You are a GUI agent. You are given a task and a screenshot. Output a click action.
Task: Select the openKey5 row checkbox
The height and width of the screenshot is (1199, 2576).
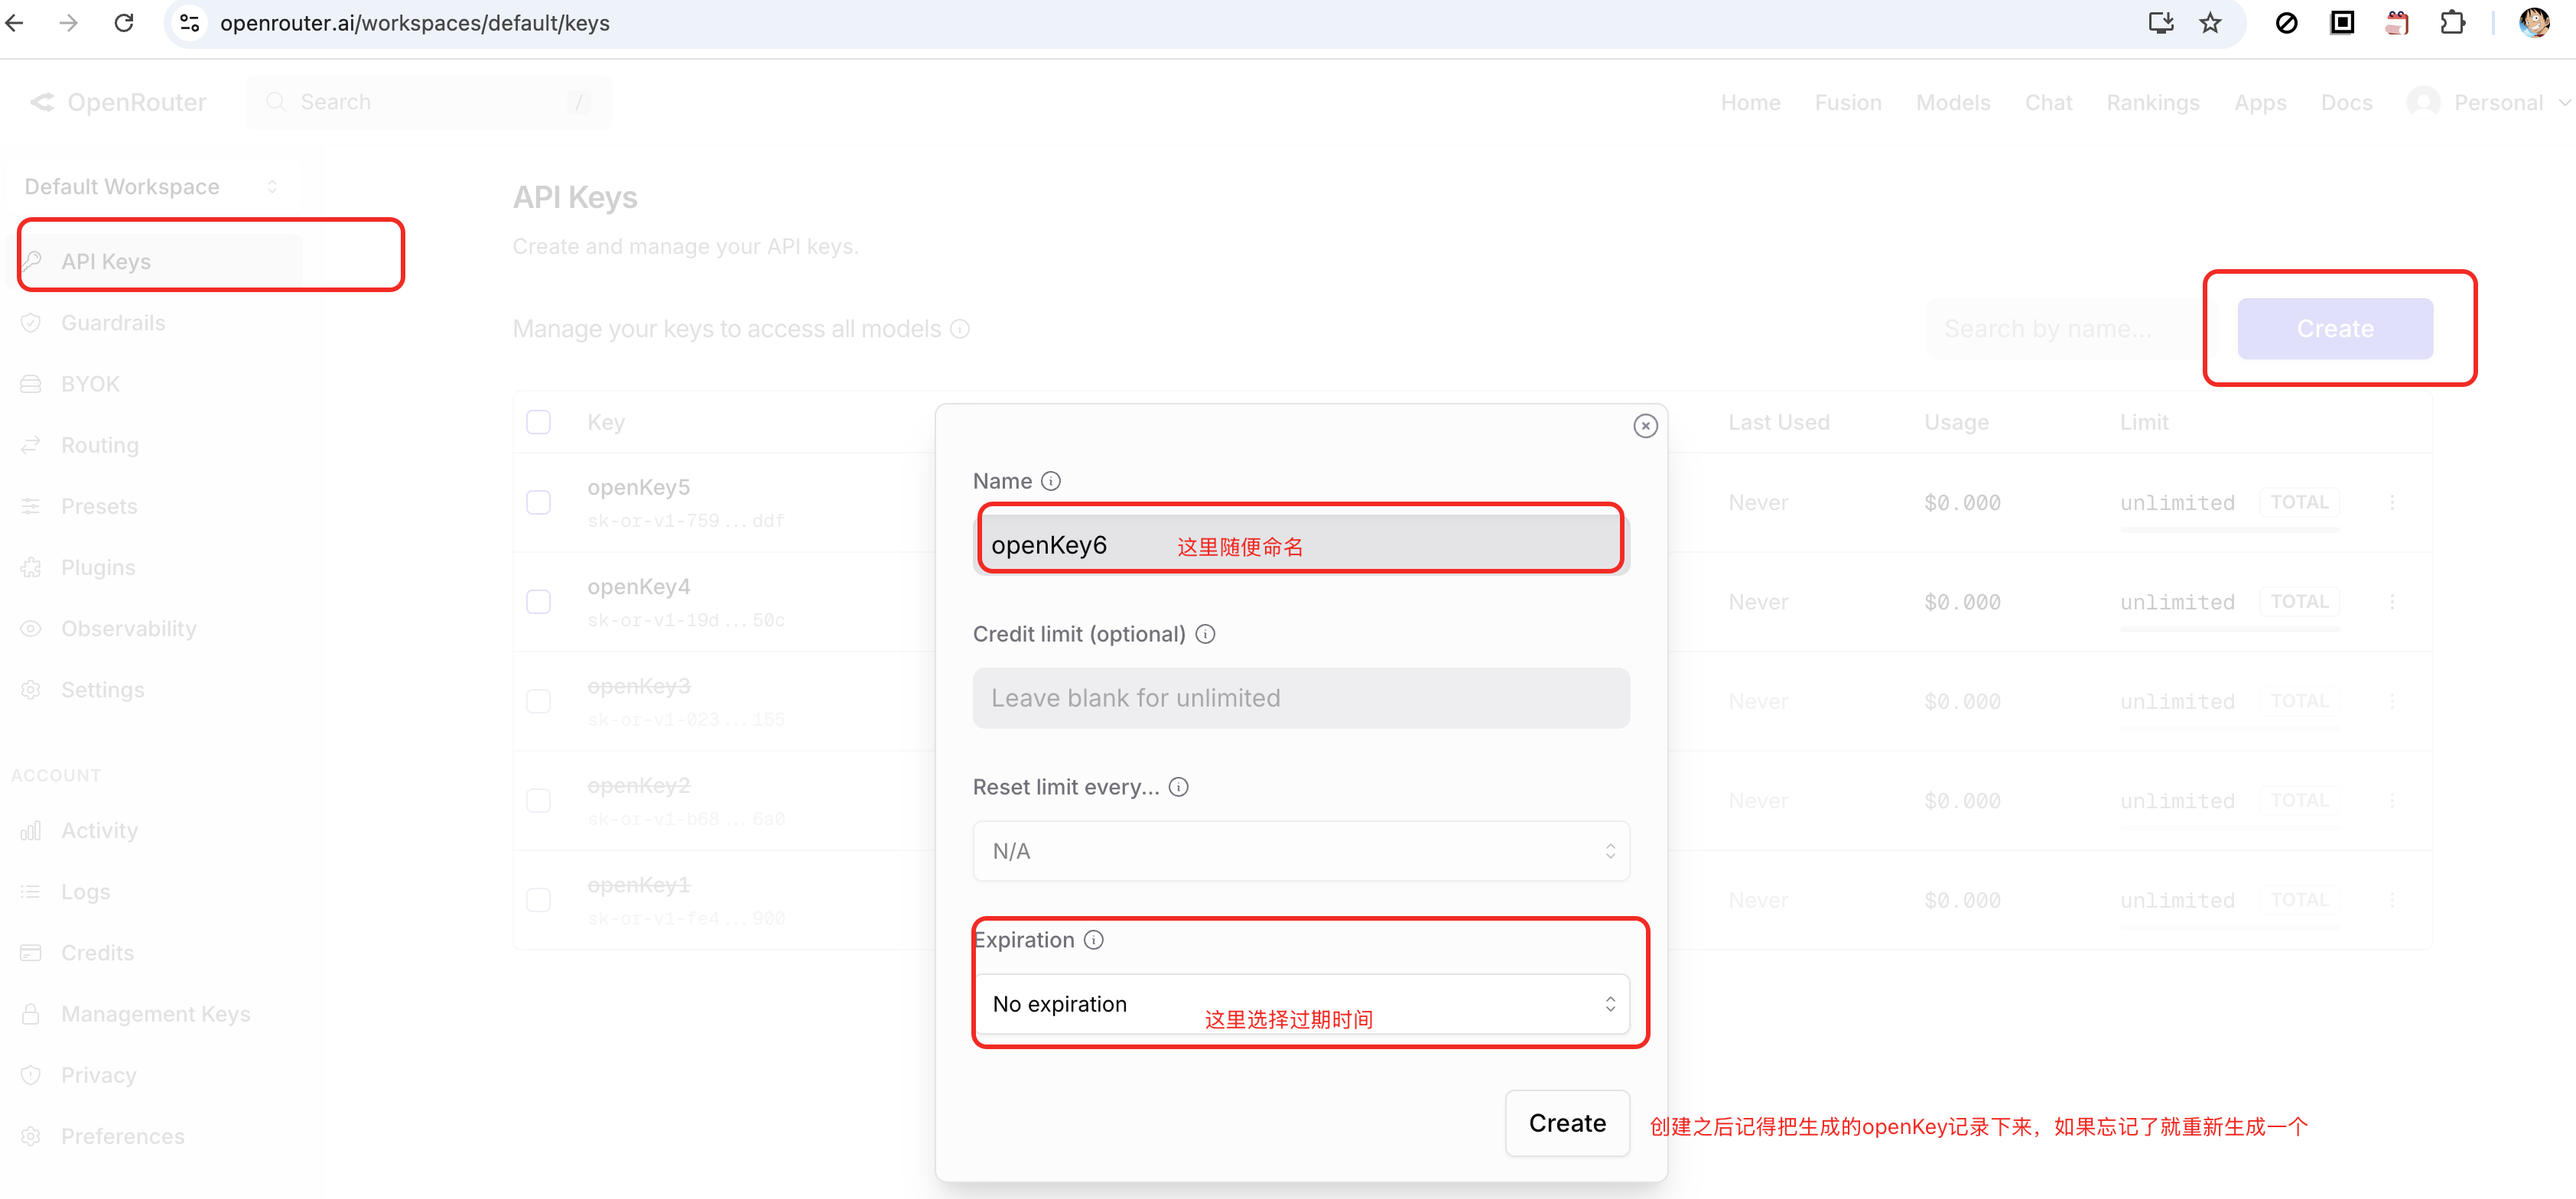pos(538,502)
